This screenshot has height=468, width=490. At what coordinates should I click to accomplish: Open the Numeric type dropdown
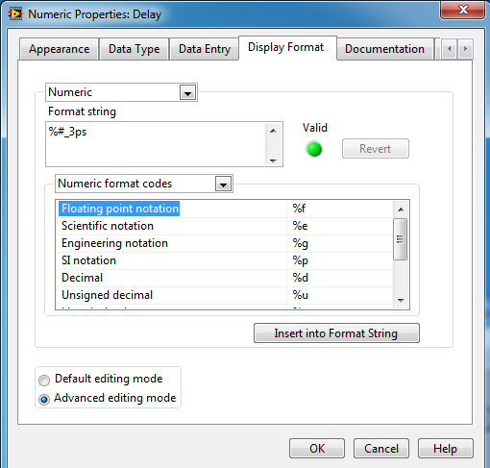pos(187,93)
